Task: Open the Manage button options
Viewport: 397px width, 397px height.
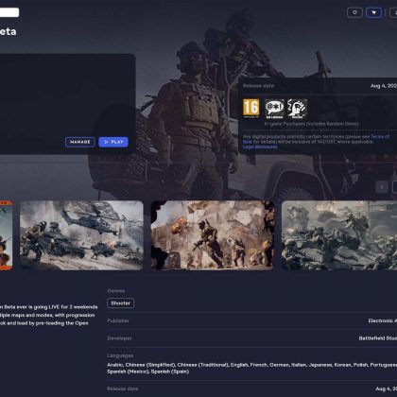Action: (x=80, y=142)
